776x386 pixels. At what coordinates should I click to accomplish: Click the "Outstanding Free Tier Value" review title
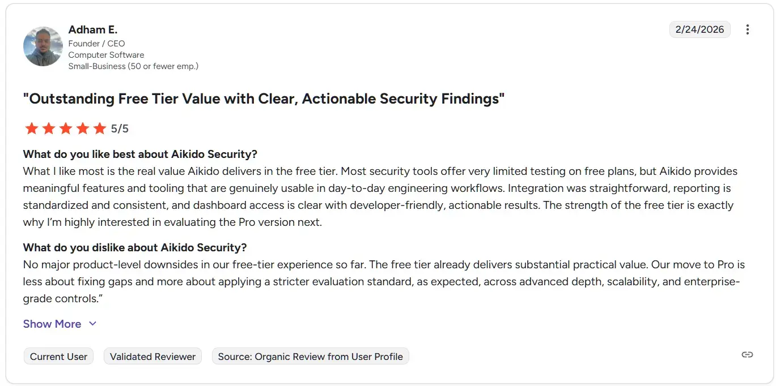264,99
